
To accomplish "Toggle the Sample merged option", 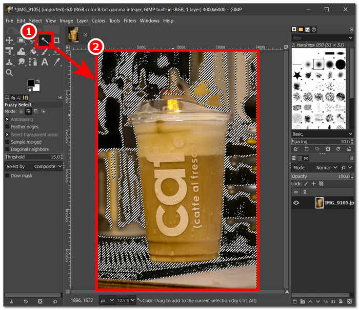I will (x=7, y=142).
